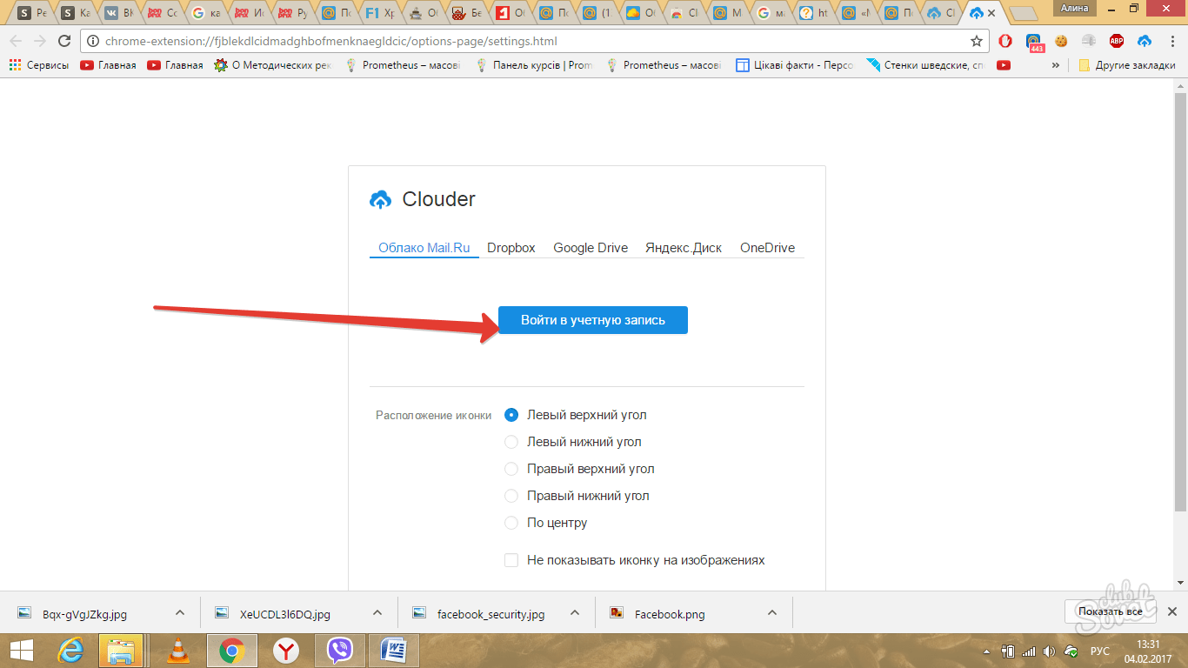Choose the По центру icon position
Image resolution: width=1188 pixels, height=668 pixels.
[x=511, y=523]
